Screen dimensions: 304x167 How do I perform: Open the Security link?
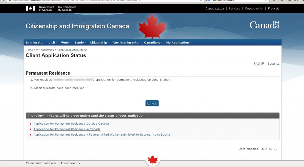tap(273, 64)
